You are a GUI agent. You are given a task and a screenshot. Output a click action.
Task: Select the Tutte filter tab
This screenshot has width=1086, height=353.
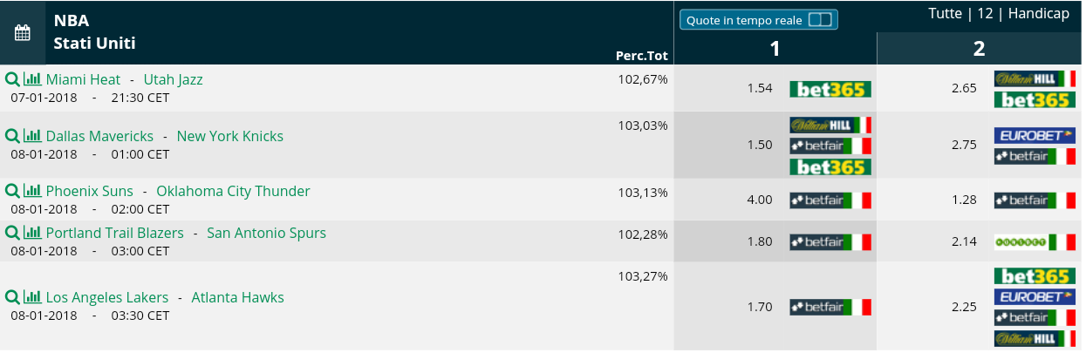coord(946,14)
